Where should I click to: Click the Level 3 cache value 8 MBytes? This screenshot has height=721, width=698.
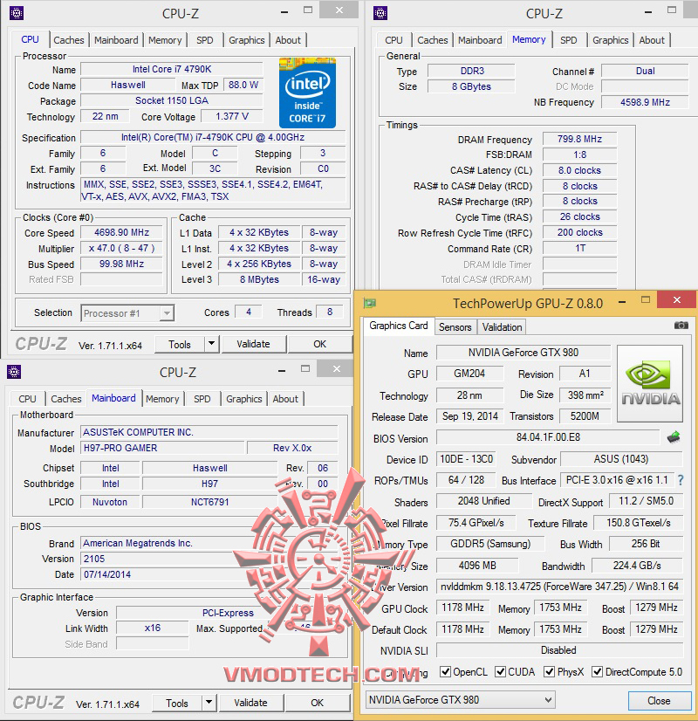point(259,279)
